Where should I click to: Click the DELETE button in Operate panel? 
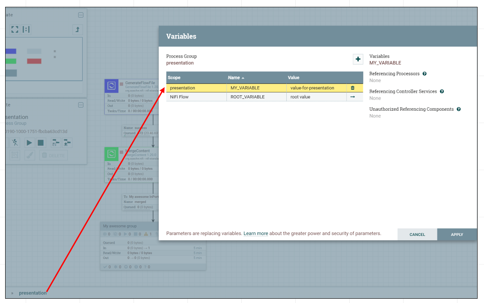[53, 156]
